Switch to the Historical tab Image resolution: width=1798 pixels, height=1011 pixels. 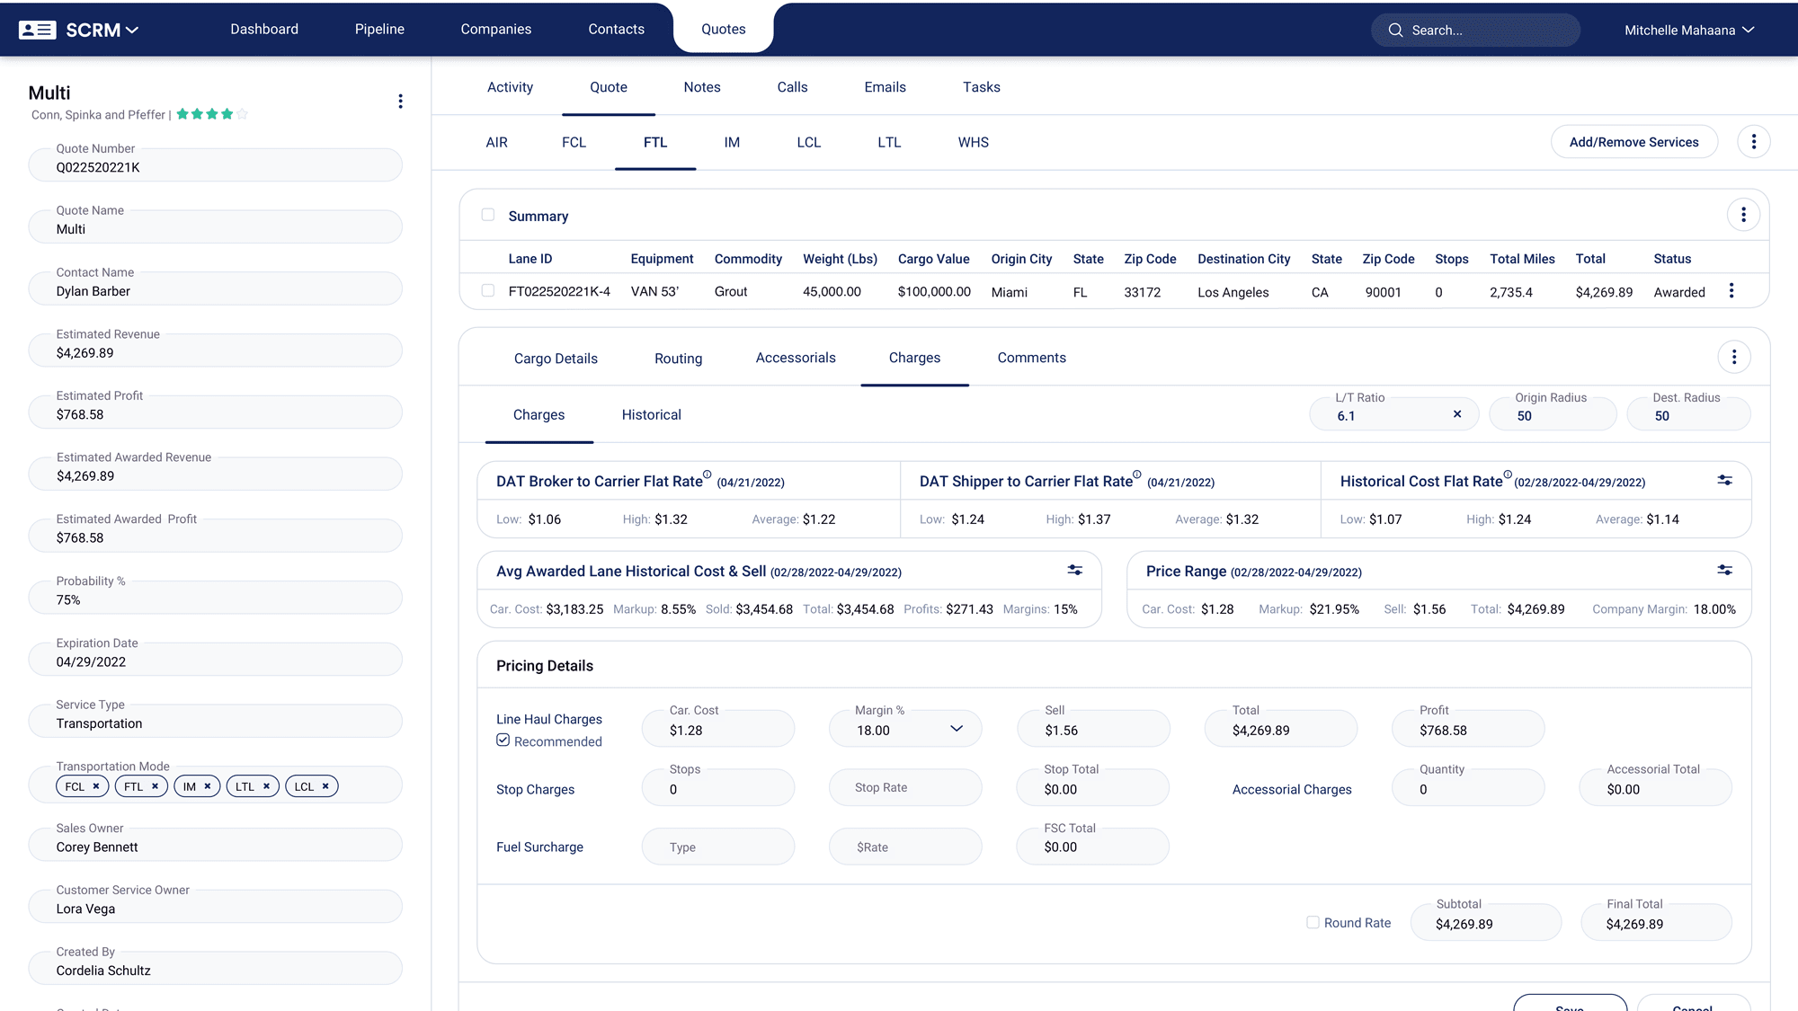(650, 414)
